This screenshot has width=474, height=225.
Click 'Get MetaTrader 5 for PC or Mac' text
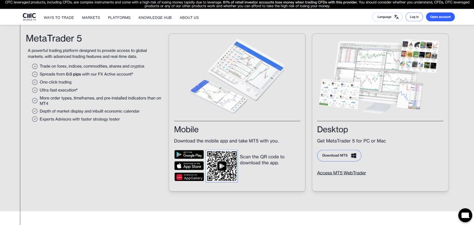tap(352, 141)
